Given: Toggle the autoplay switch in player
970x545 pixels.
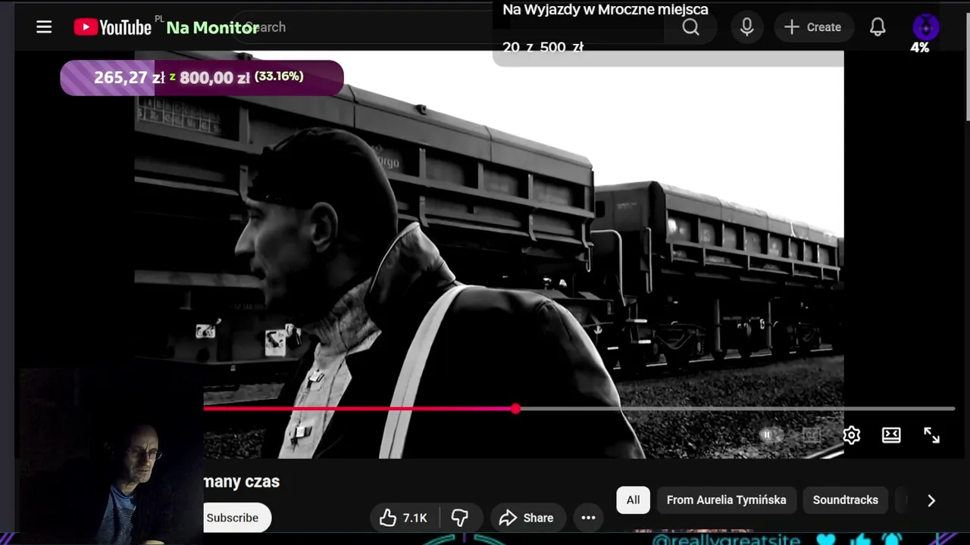Looking at the screenshot, I should [770, 435].
